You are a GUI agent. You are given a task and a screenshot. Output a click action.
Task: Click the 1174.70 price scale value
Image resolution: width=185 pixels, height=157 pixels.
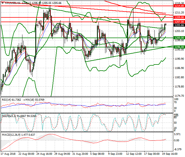[x=179, y=96]
